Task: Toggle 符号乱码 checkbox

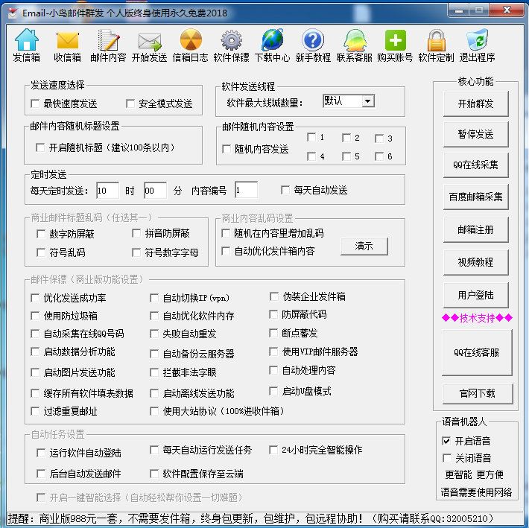Action: tap(41, 252)
